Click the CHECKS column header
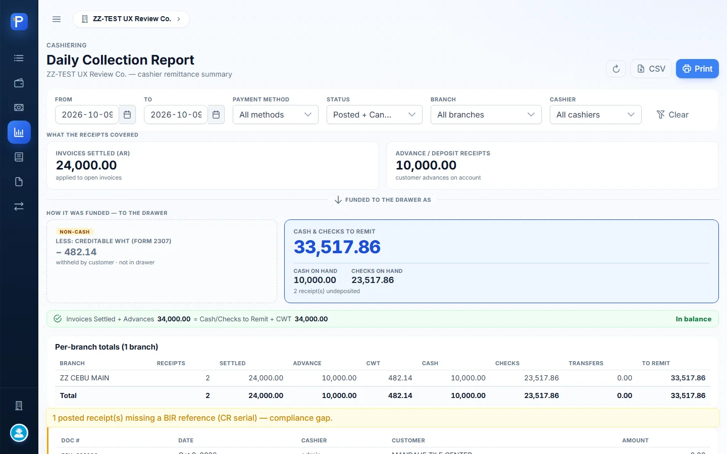The width and height of the screenshot is (727, 454). [507, 363]
